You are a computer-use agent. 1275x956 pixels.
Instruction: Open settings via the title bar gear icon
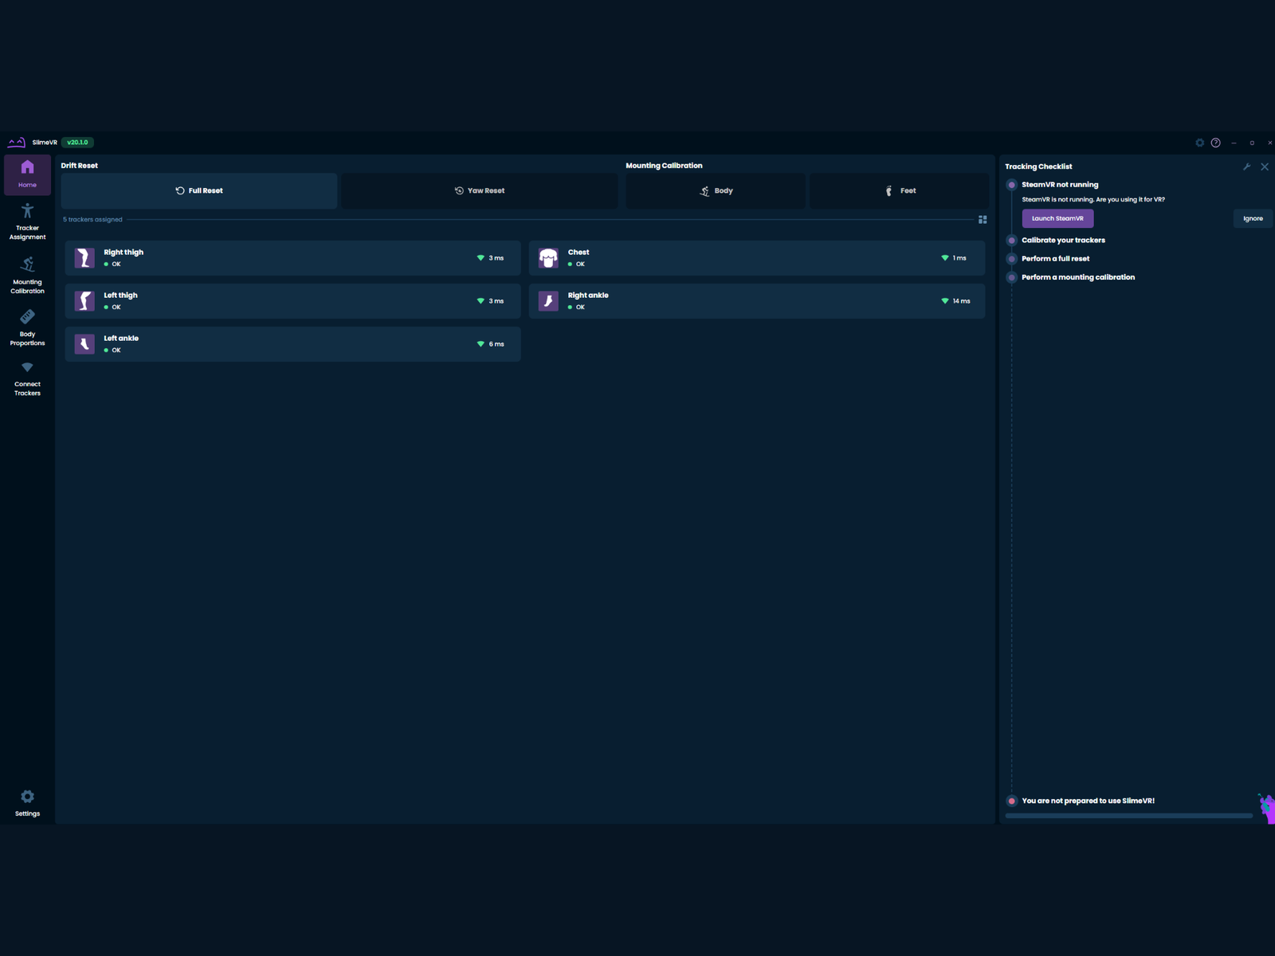1199,143
